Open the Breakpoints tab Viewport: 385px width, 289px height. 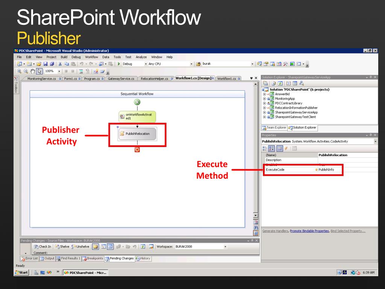[x=92, y=259]
